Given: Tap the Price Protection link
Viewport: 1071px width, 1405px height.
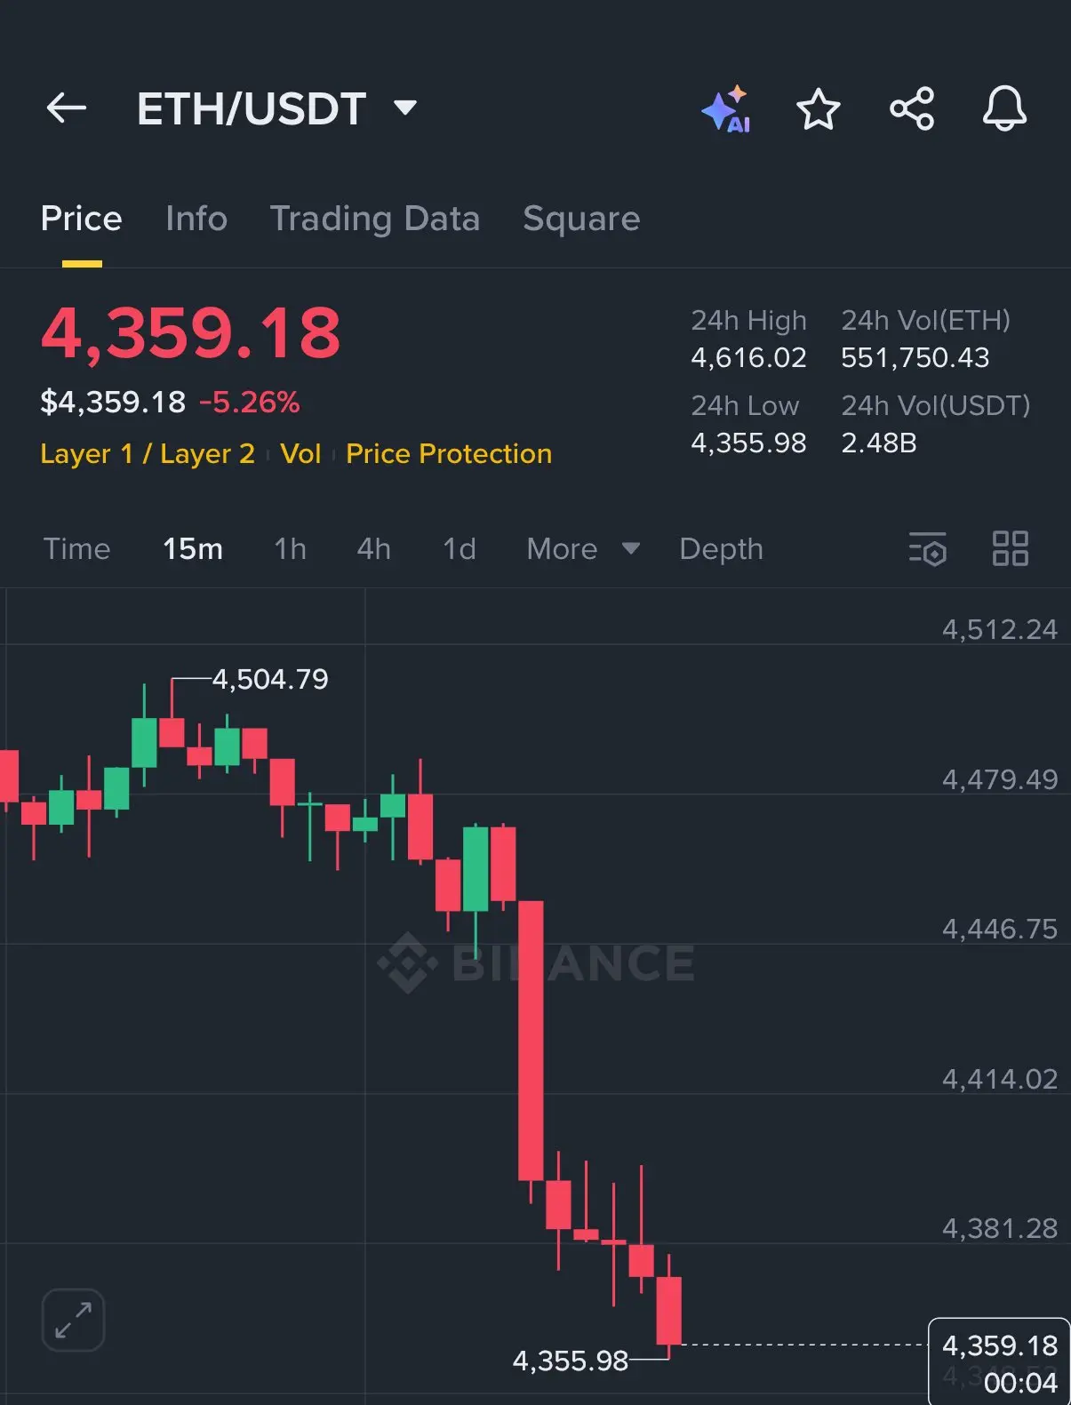Looking at the screenshot, I should (x=449, y=454).
